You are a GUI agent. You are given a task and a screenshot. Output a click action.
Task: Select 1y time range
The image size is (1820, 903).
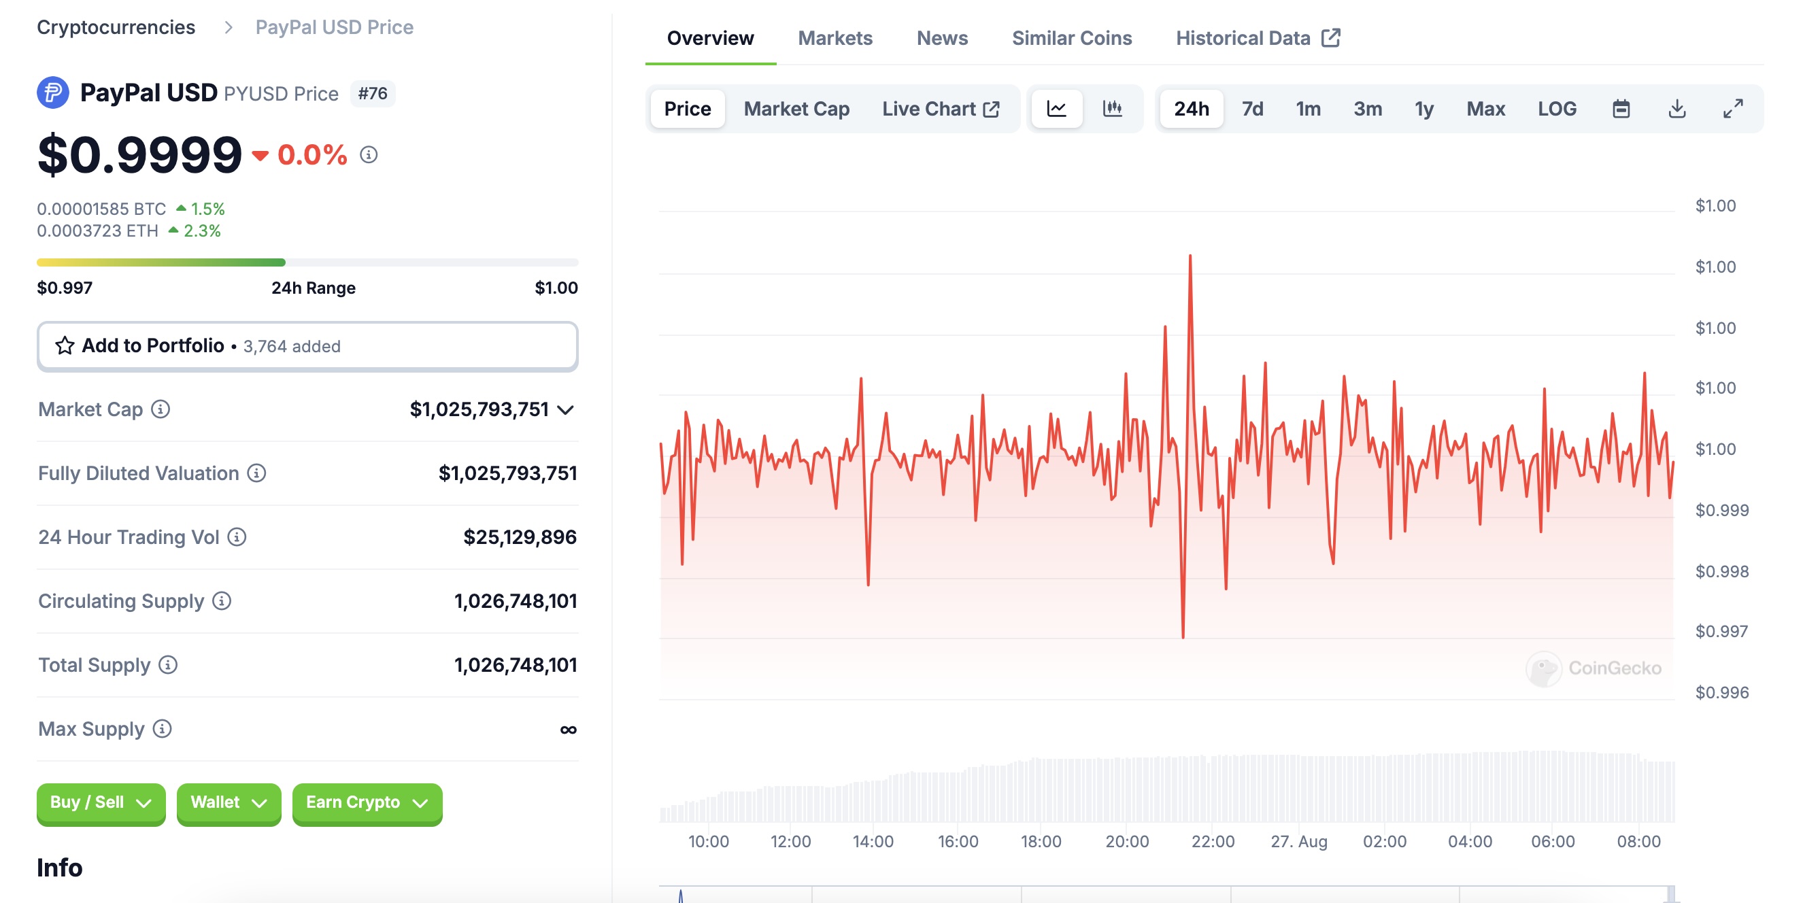pyautogui.click(x=1423, y=109)
